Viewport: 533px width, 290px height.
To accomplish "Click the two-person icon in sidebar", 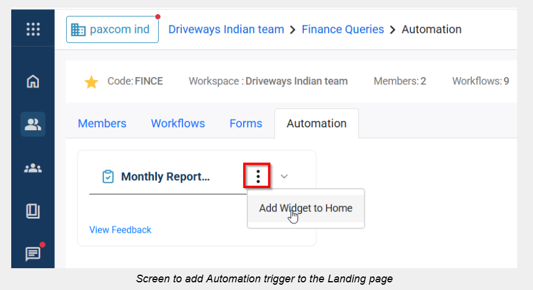I will (33, 124).
